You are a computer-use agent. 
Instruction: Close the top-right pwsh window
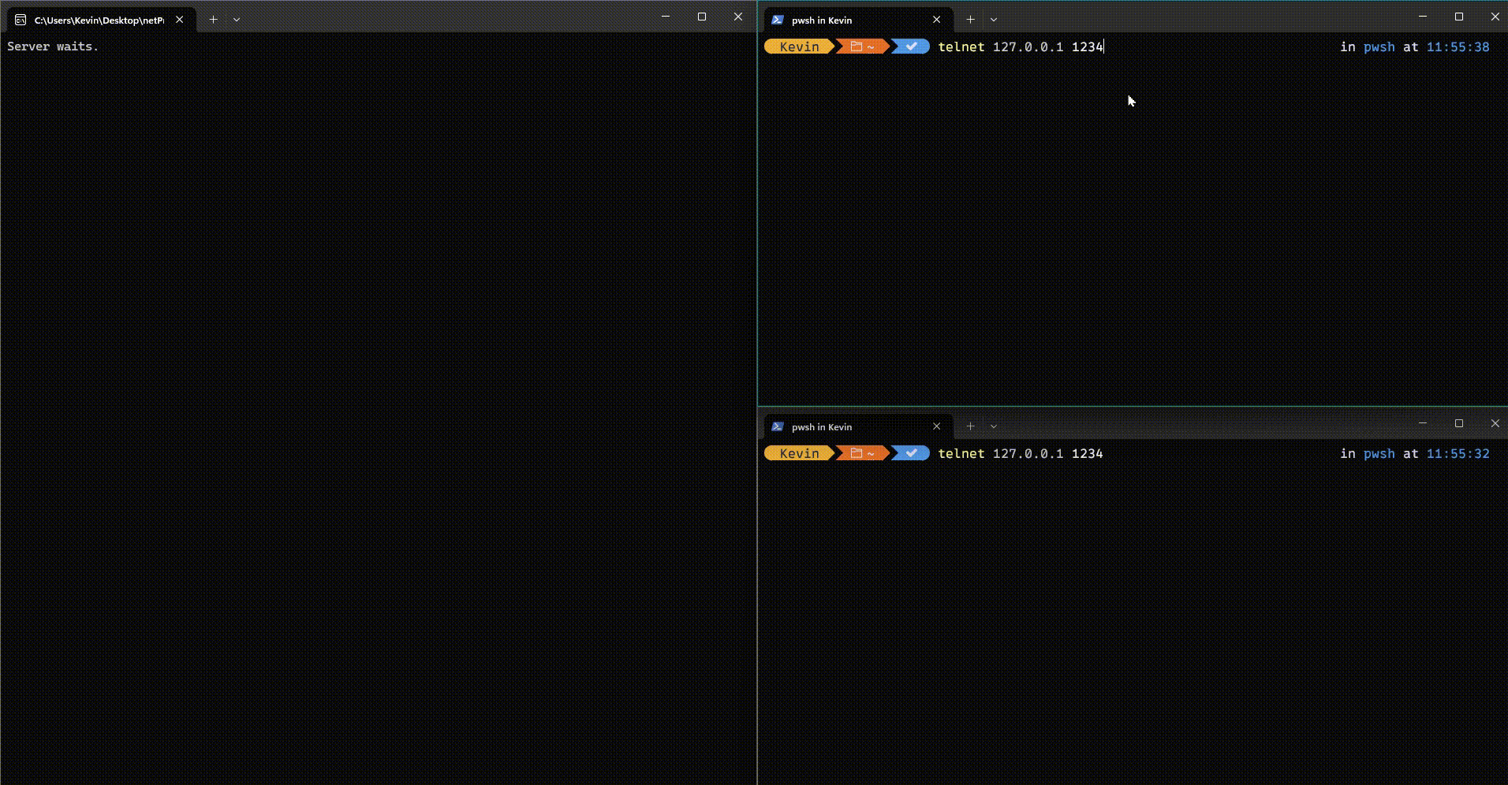click(1495, 17)
